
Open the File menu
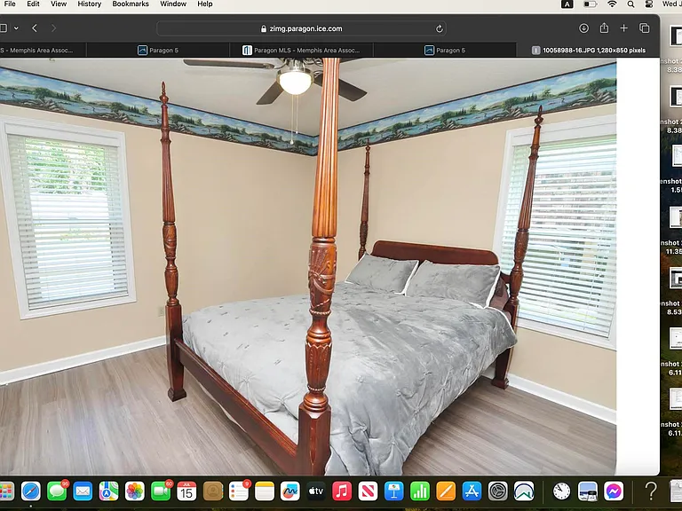point(10,4)
